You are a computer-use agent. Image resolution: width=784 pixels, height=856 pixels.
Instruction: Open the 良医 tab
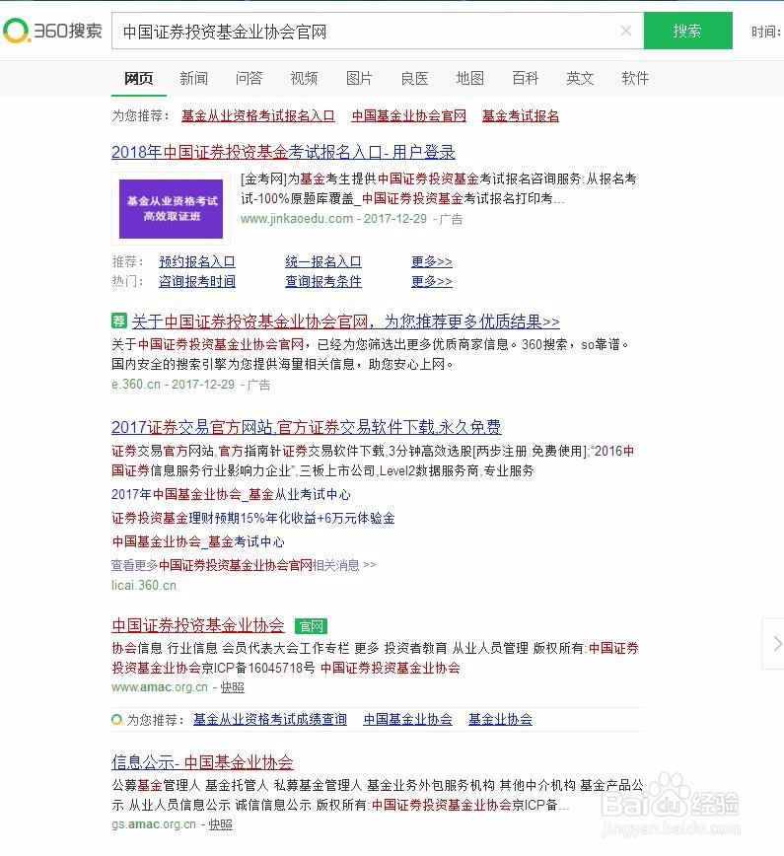(x=414, y=78)
